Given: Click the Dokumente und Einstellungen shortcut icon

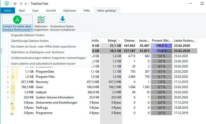Looking at the screenshot, I should pos(12,103).
